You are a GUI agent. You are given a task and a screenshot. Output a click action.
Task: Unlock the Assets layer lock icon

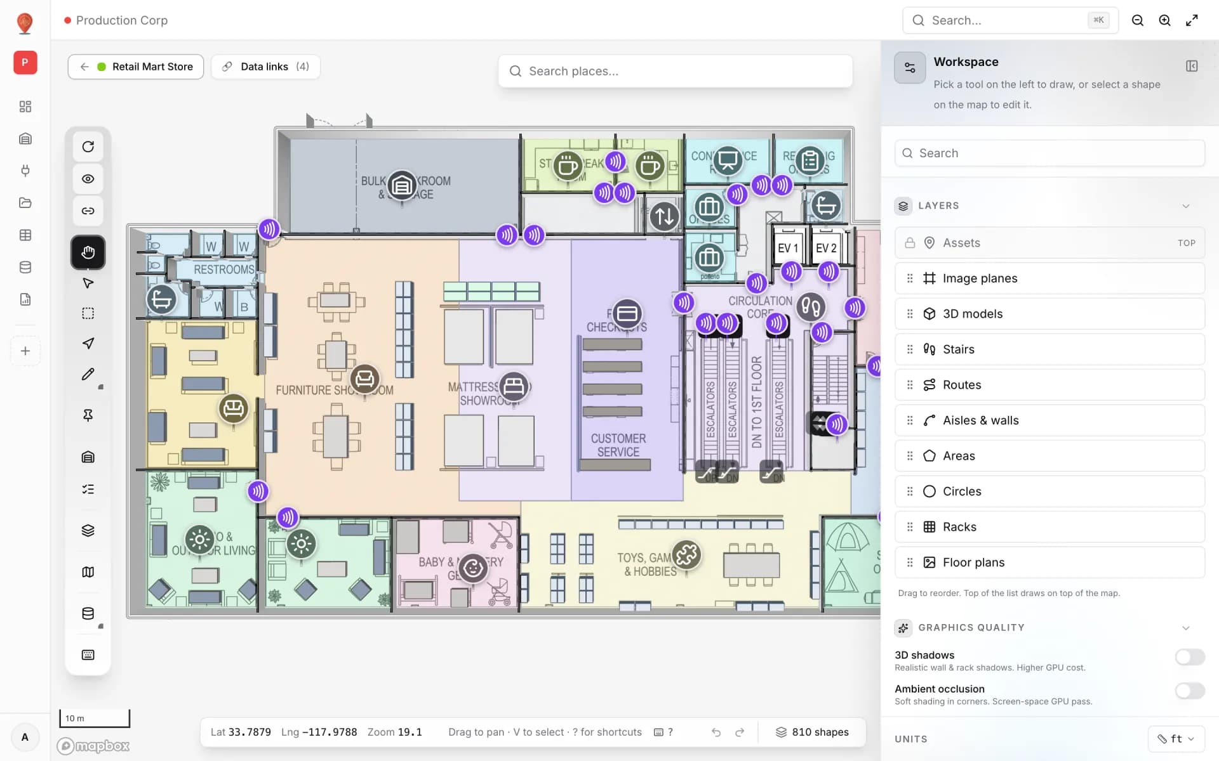[x=910, y=243]
